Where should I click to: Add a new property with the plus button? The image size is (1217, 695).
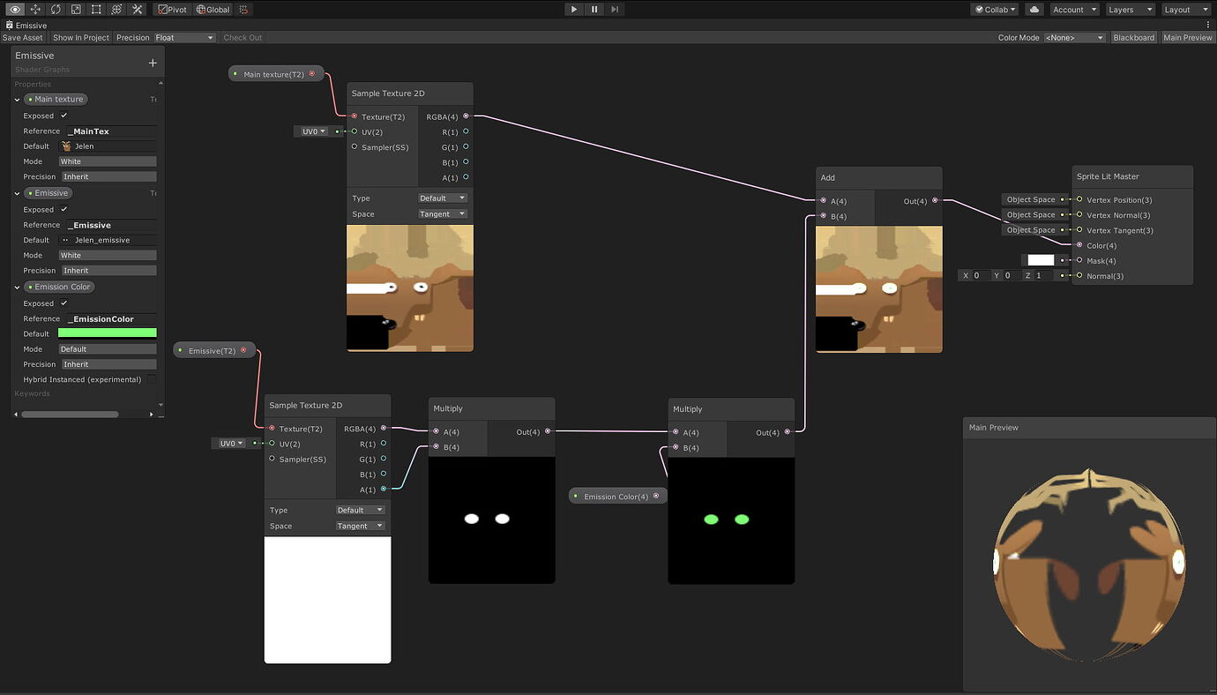coord(152,62)
